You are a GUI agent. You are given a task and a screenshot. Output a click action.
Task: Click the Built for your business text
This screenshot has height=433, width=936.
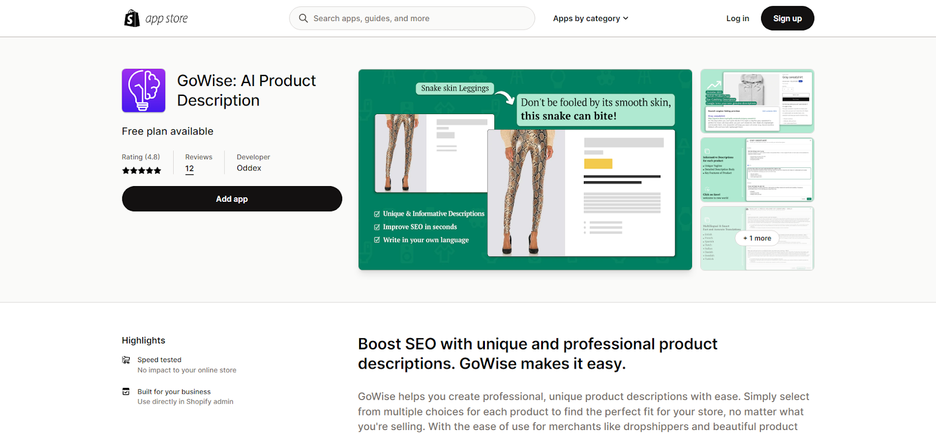pyautogui.click(x=174, y=391)
